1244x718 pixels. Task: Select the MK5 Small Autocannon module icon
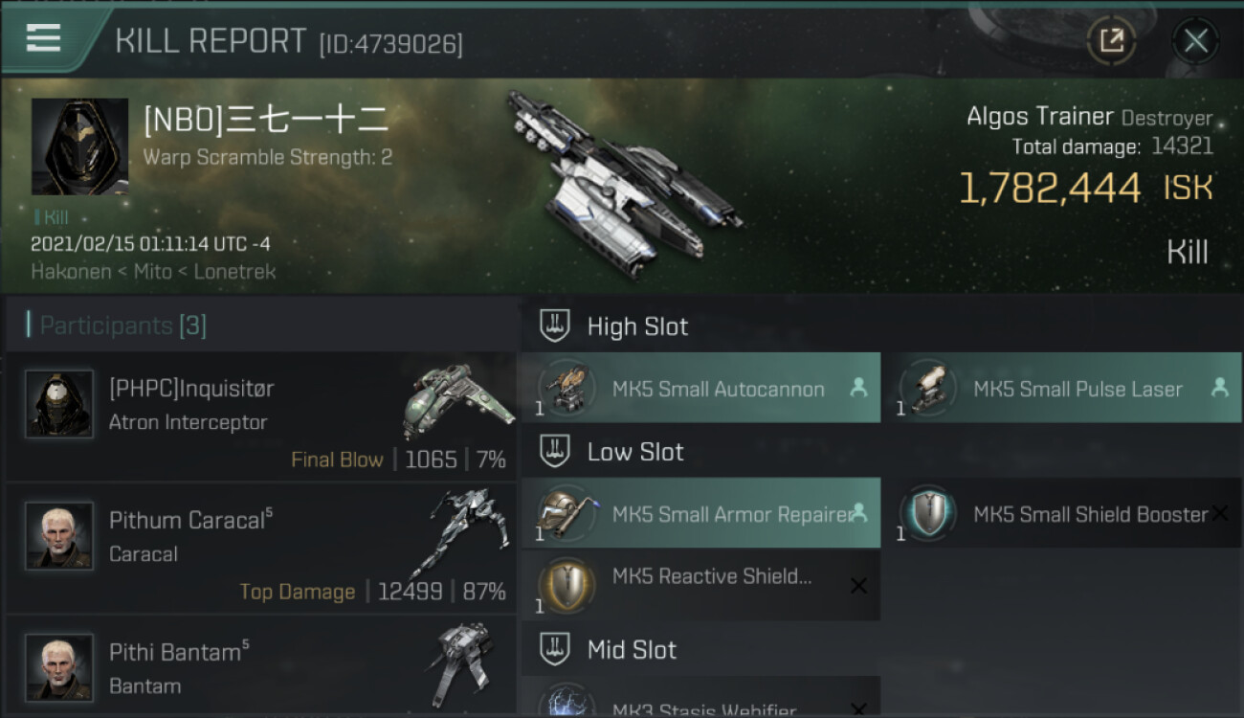click(x=566, y=389)
